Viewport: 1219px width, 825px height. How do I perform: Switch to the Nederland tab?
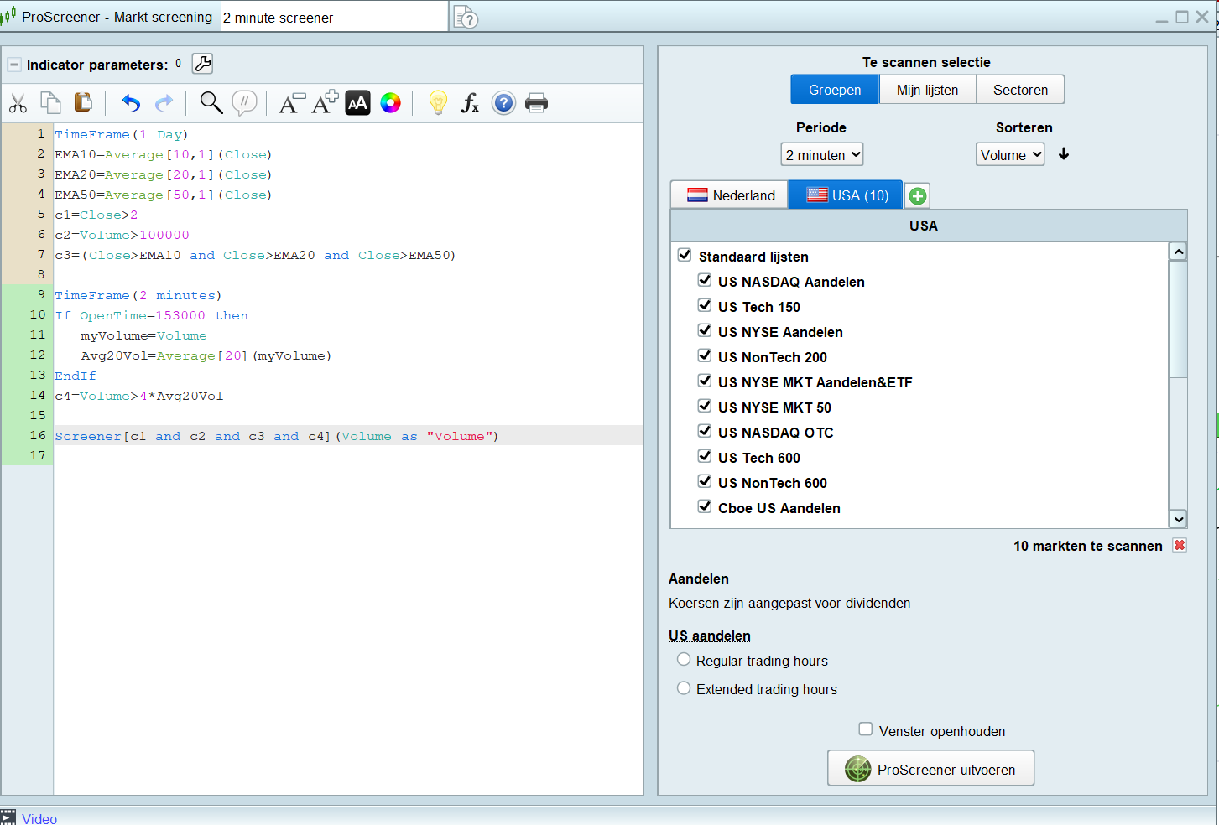[x=730, y=195]
